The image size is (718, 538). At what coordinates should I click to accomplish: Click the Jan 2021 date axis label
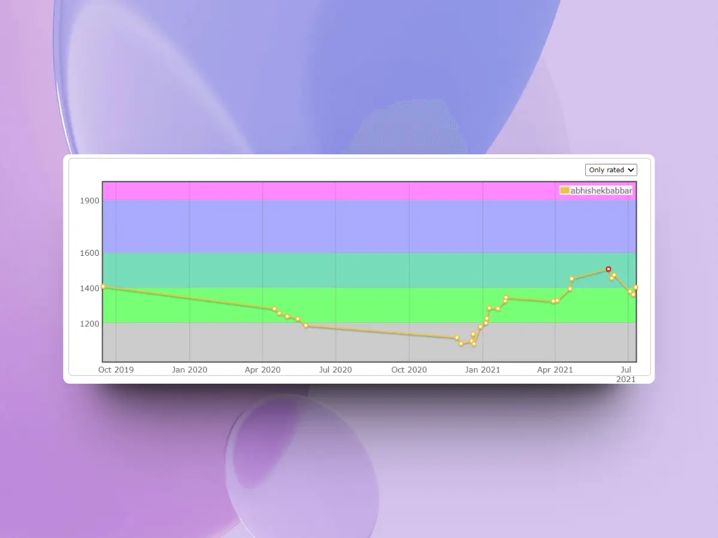coord(482,369)
